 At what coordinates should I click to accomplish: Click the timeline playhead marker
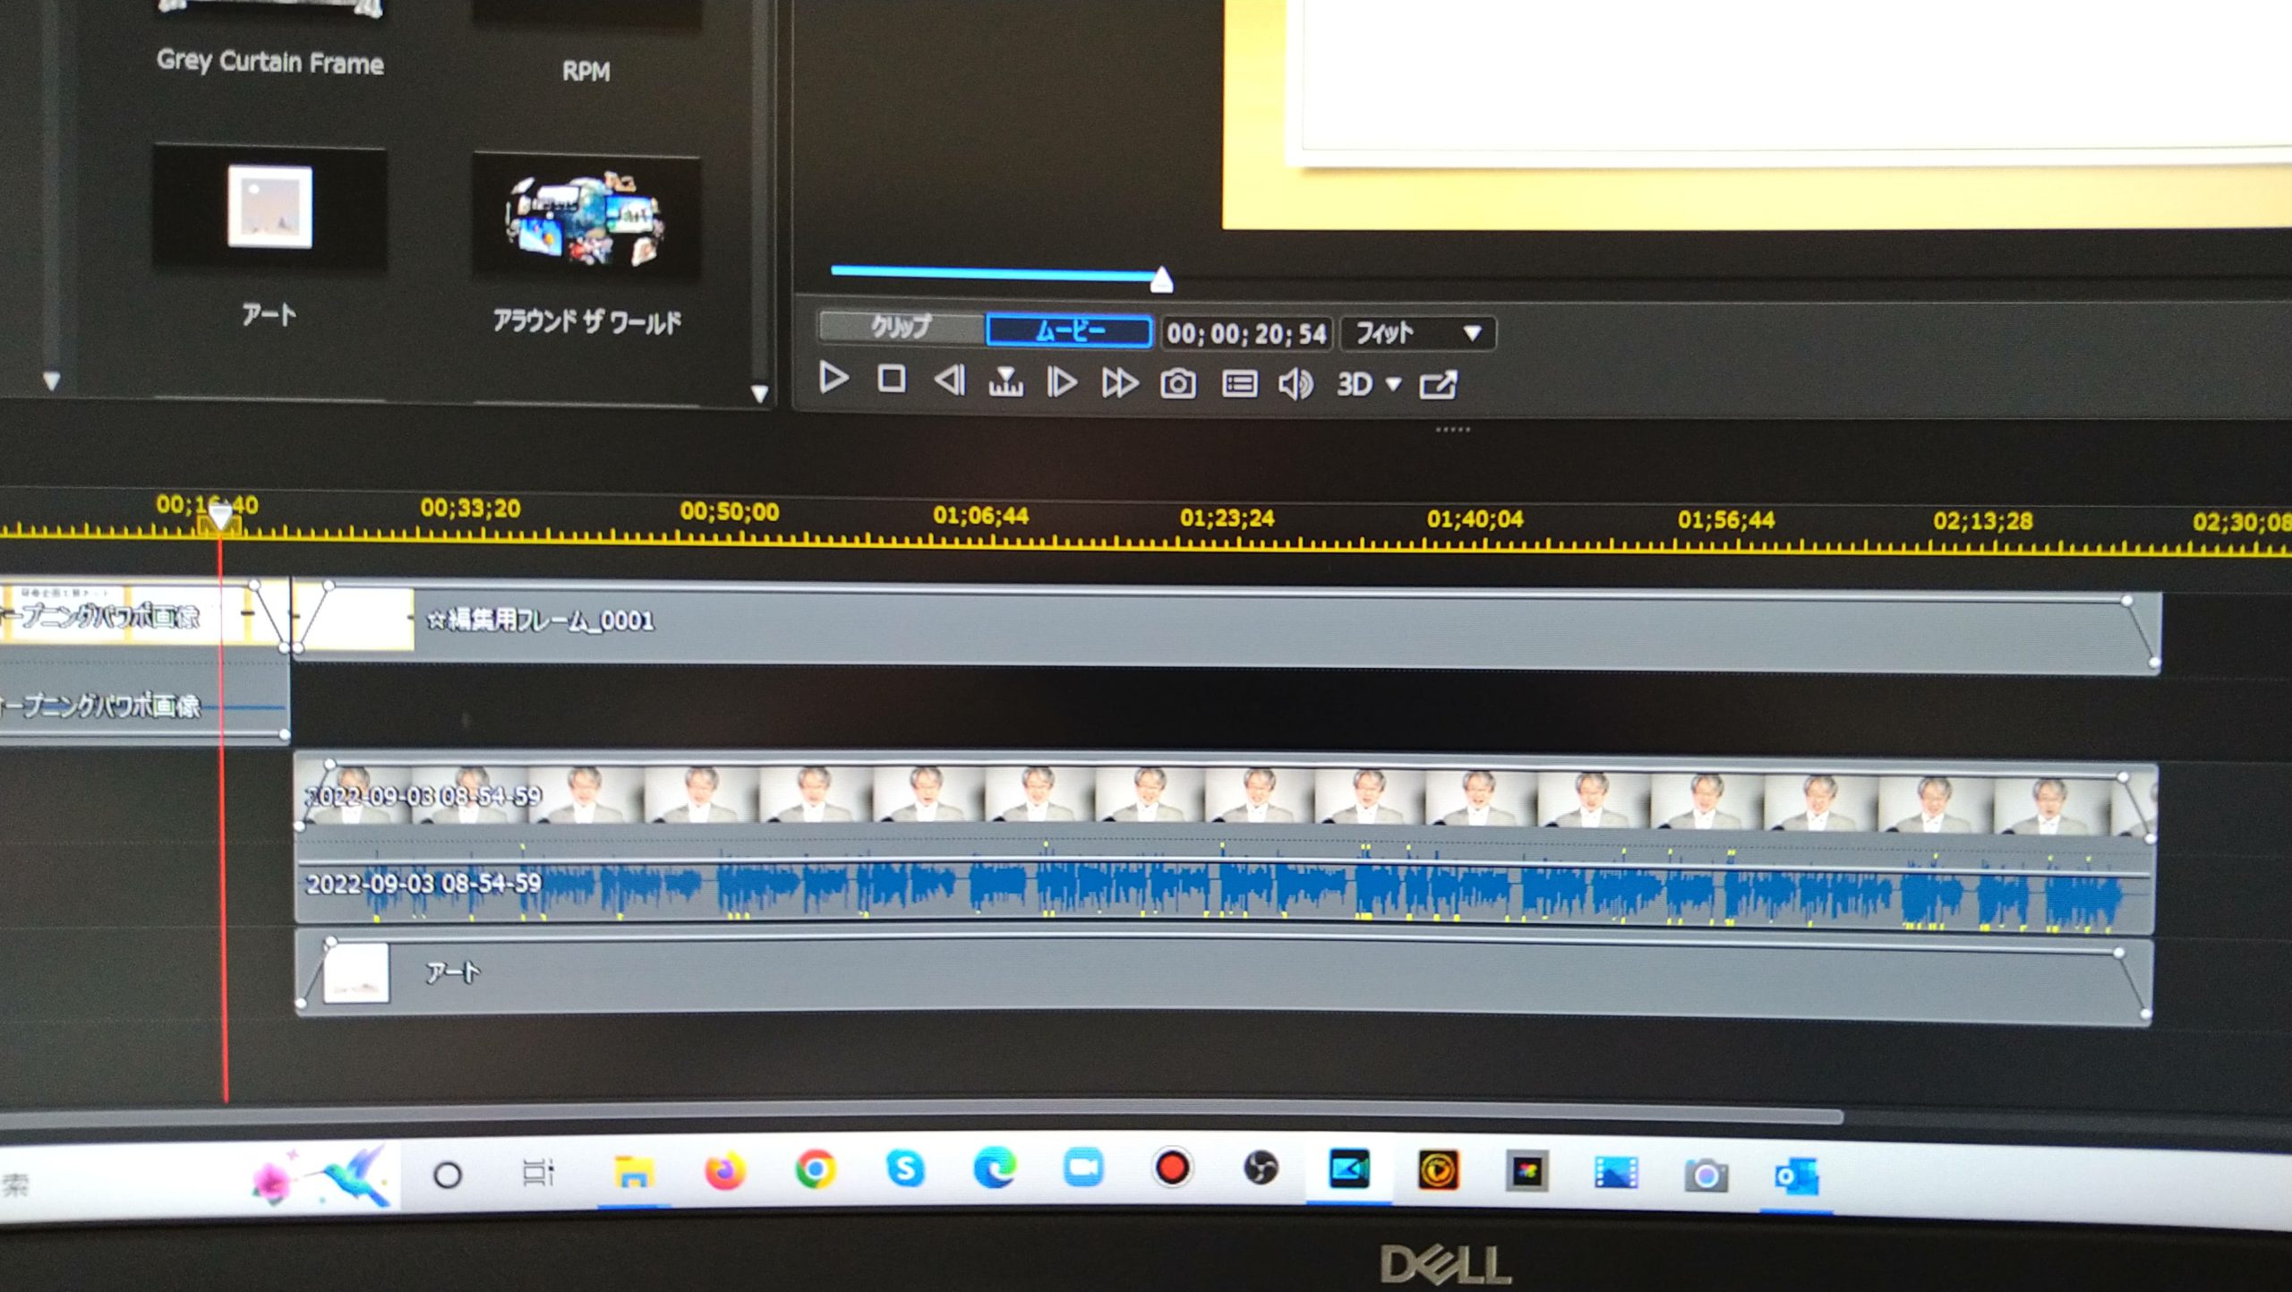pos(220,517)
